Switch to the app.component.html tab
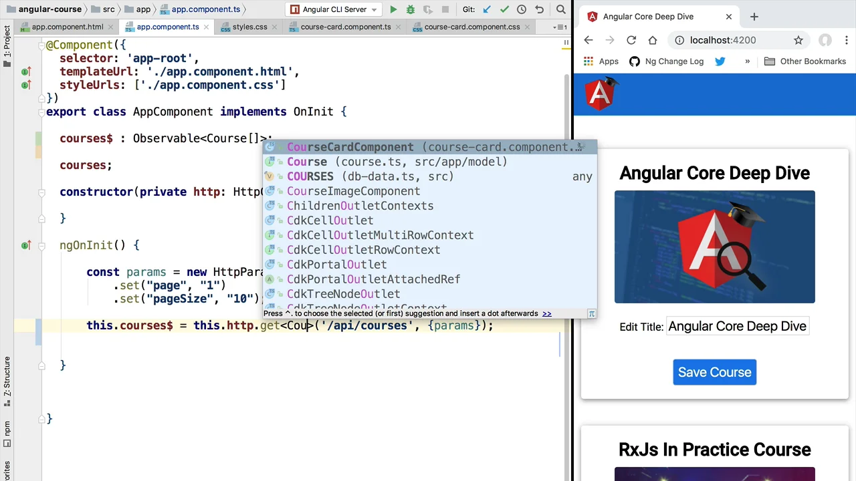Image resolution: width=856 pixels, height=481 pixels. click(x=67, y=27)
